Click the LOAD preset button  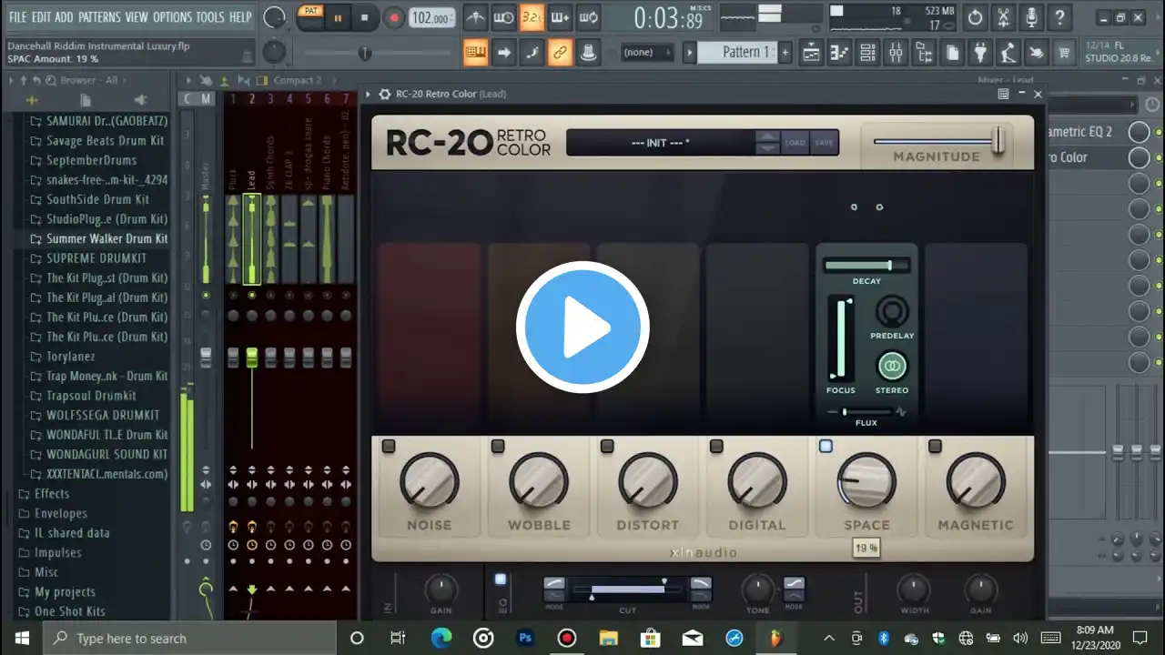point(795,143)
